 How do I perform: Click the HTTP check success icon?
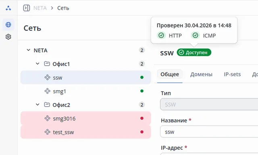pyautogui.click(x=161, y=35)
